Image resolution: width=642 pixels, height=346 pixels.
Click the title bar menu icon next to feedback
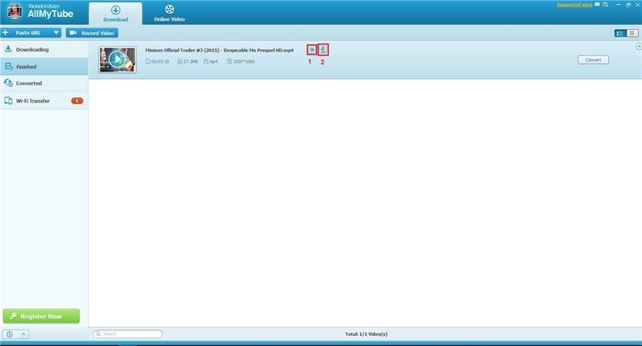(x=606, y=5)
